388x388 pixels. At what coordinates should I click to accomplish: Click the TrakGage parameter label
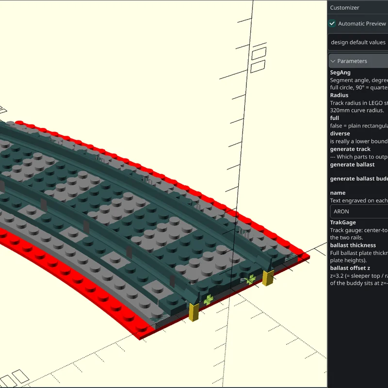(343, 223)
